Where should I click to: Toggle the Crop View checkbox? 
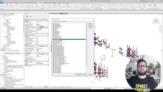tap(37, 37)
